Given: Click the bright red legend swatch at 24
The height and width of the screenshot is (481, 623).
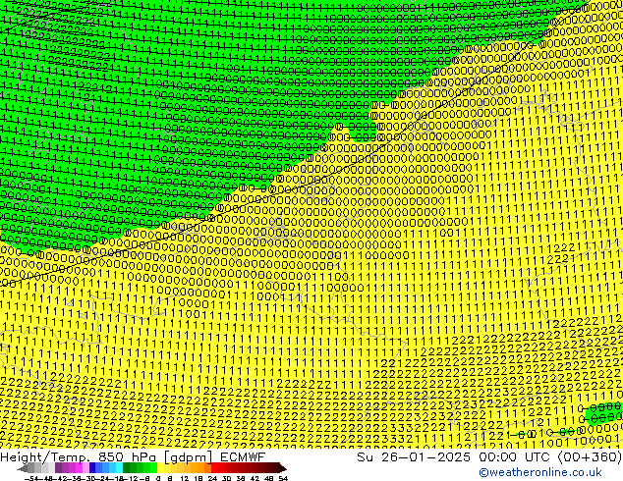Looking at the screenshot, I should pyautogui.click(x=214, y=468).
